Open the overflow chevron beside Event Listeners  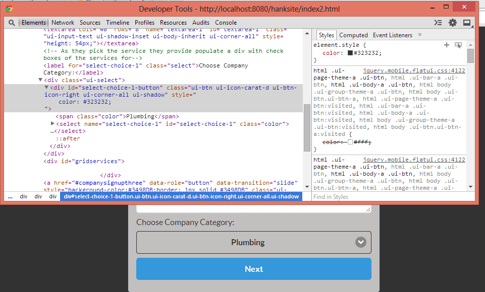pos(420,35)
